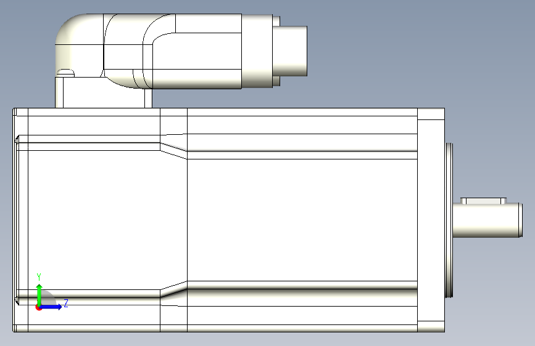535x346 pixels.
Task: Click the blue 'Z' axis label
Action: click(x=66, y=303)
